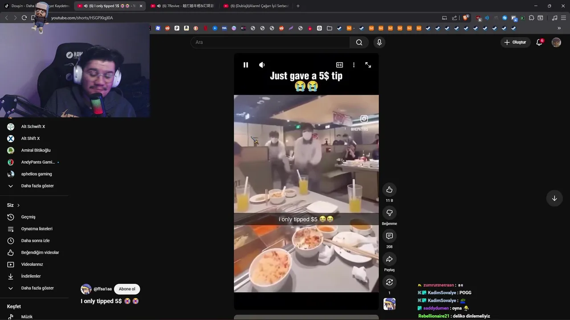Image resolution: width=570 pixels, height=320 pixels.
Task: Open @ffsa1aa channel avatar
Action: pos(86,289)
